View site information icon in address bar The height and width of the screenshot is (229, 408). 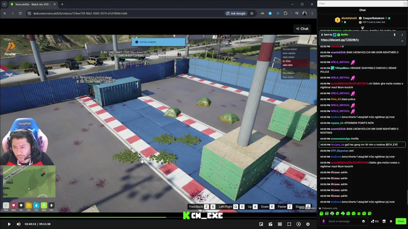[x=29, y=13]
